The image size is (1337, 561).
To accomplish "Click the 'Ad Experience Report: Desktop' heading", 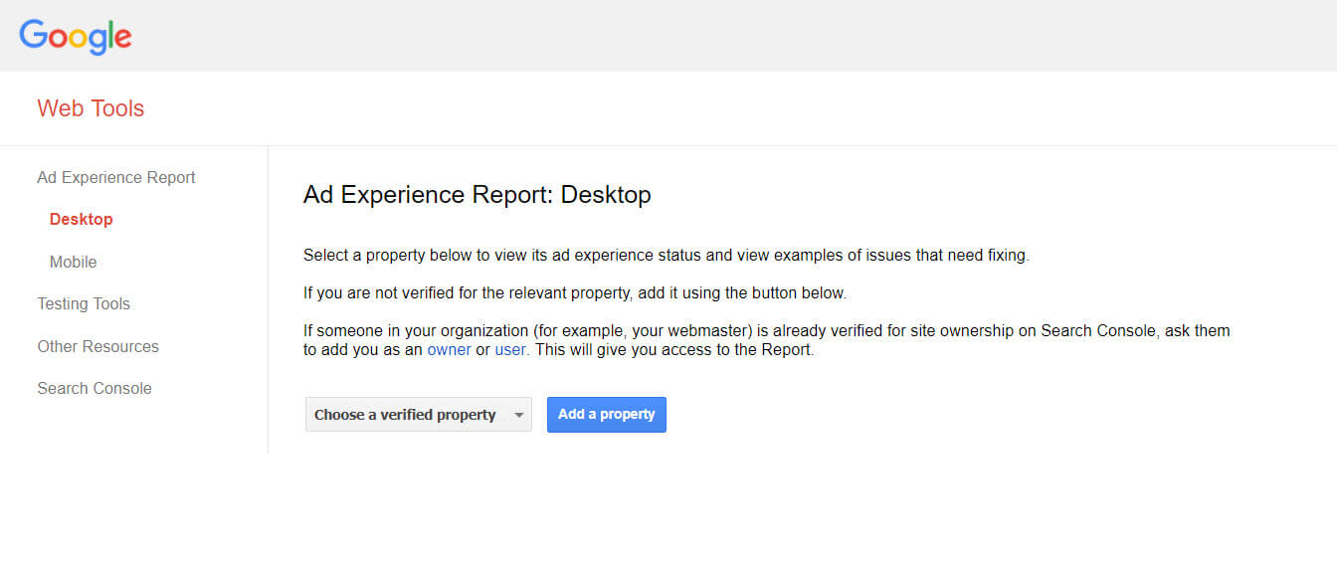I will coord(477,195).
